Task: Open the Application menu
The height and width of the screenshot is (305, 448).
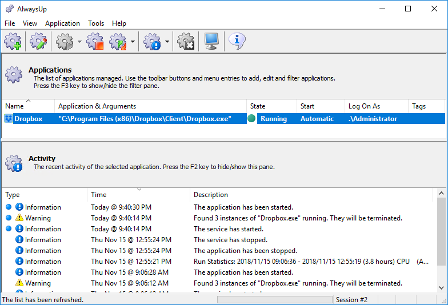Action: point(63,23)
